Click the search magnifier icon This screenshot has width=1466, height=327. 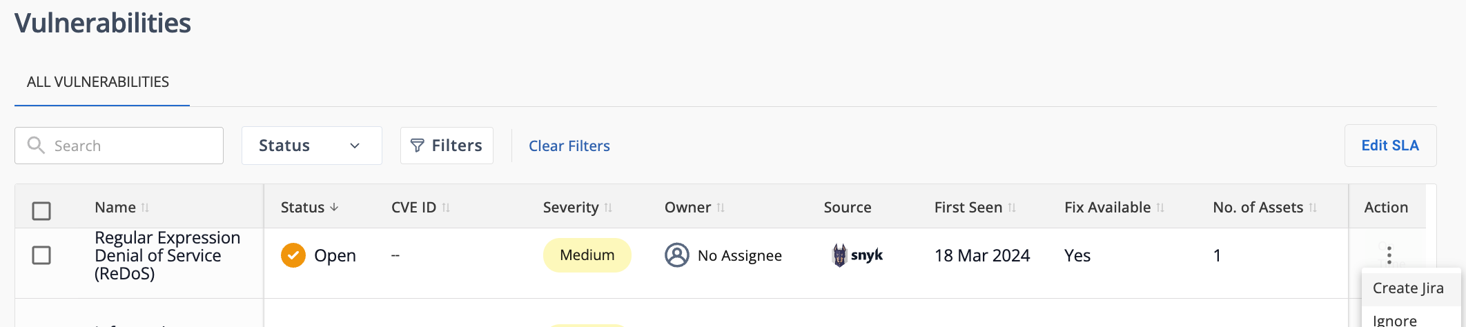pyautogui.click(x=36, y=145)
